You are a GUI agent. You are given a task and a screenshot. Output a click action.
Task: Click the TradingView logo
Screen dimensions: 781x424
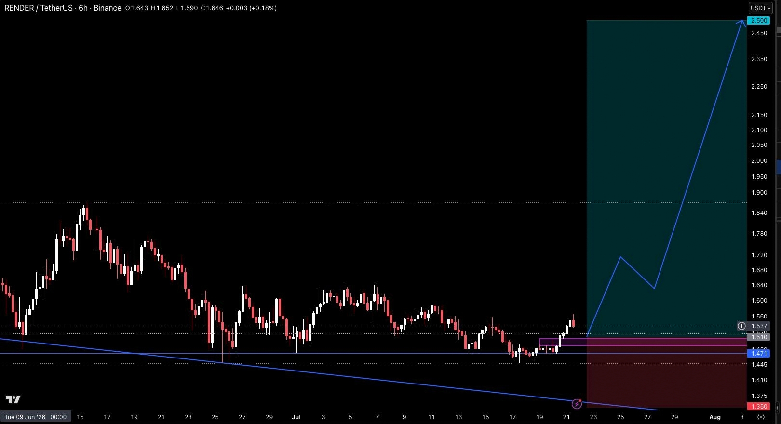(13, 399)
